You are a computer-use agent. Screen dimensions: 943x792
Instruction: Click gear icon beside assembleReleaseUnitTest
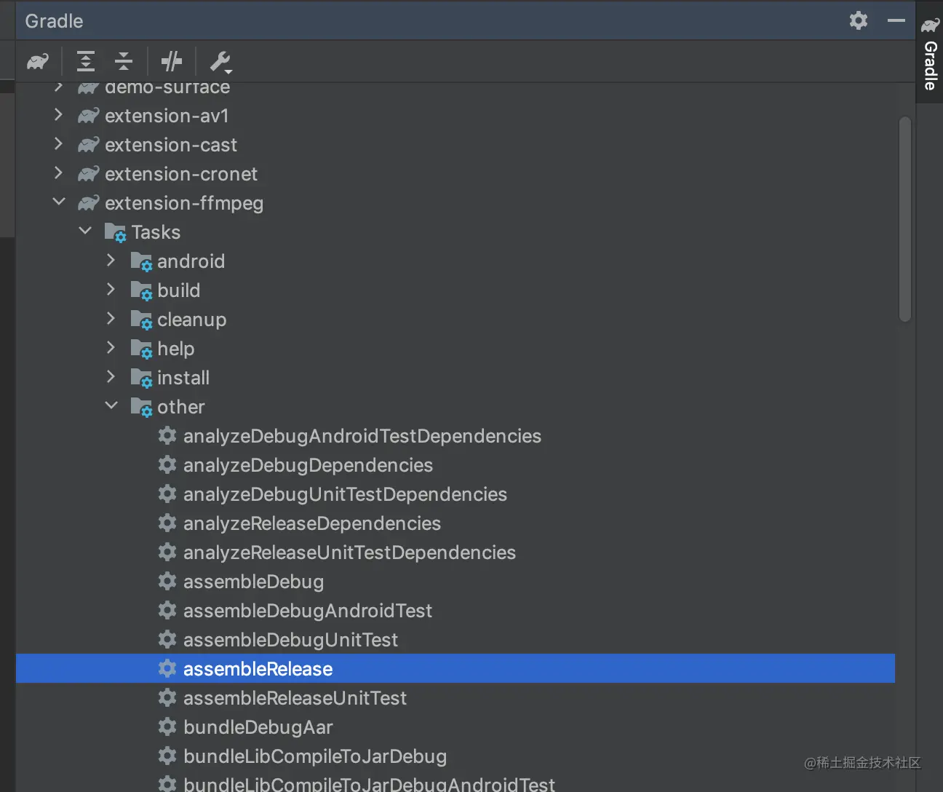(167, 697)
